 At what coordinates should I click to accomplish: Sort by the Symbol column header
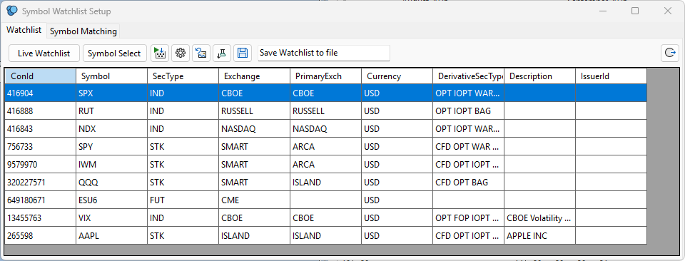point(112,76)
